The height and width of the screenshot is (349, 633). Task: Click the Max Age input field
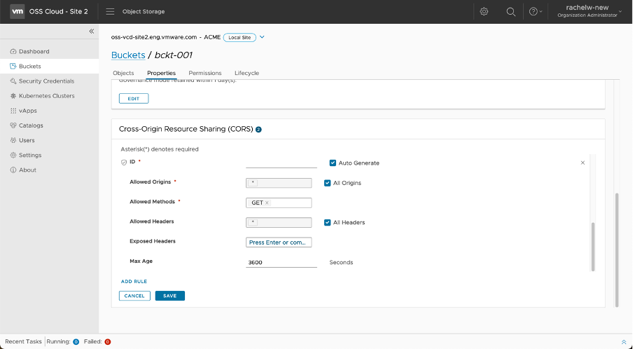coord(281,263)
